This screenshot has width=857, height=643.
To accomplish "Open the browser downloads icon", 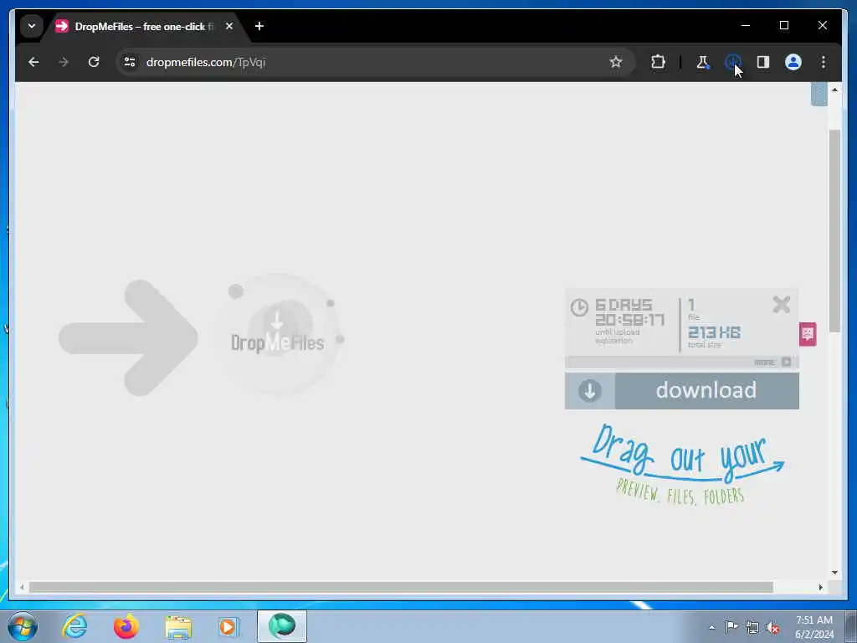I will [732, 62].
